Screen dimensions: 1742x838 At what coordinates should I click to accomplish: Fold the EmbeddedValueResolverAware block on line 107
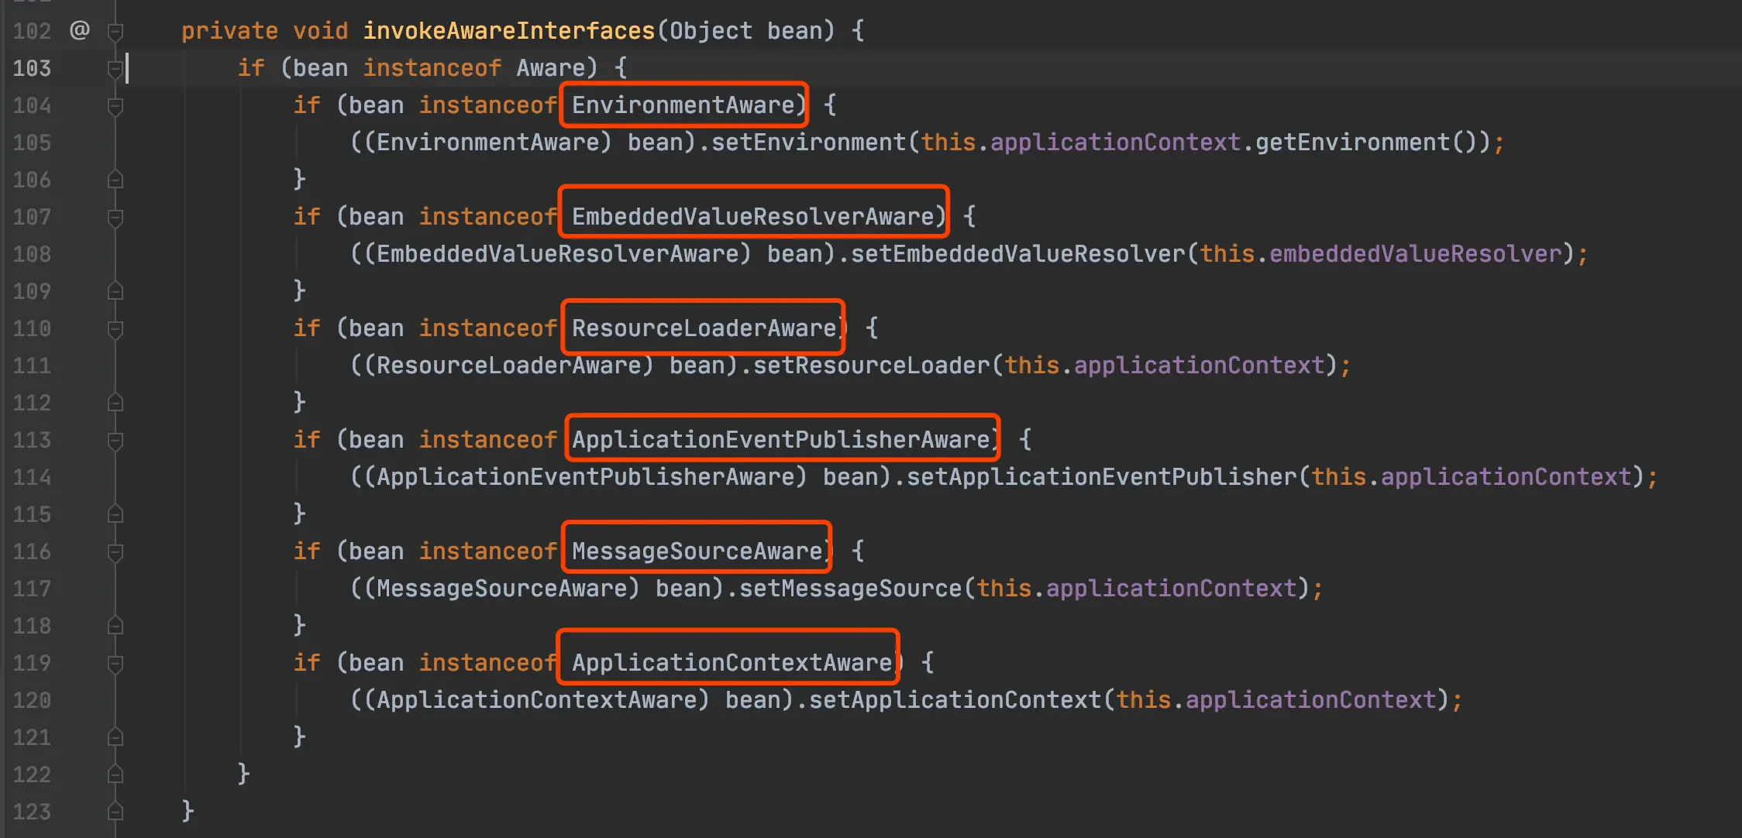tap(115, 217)
